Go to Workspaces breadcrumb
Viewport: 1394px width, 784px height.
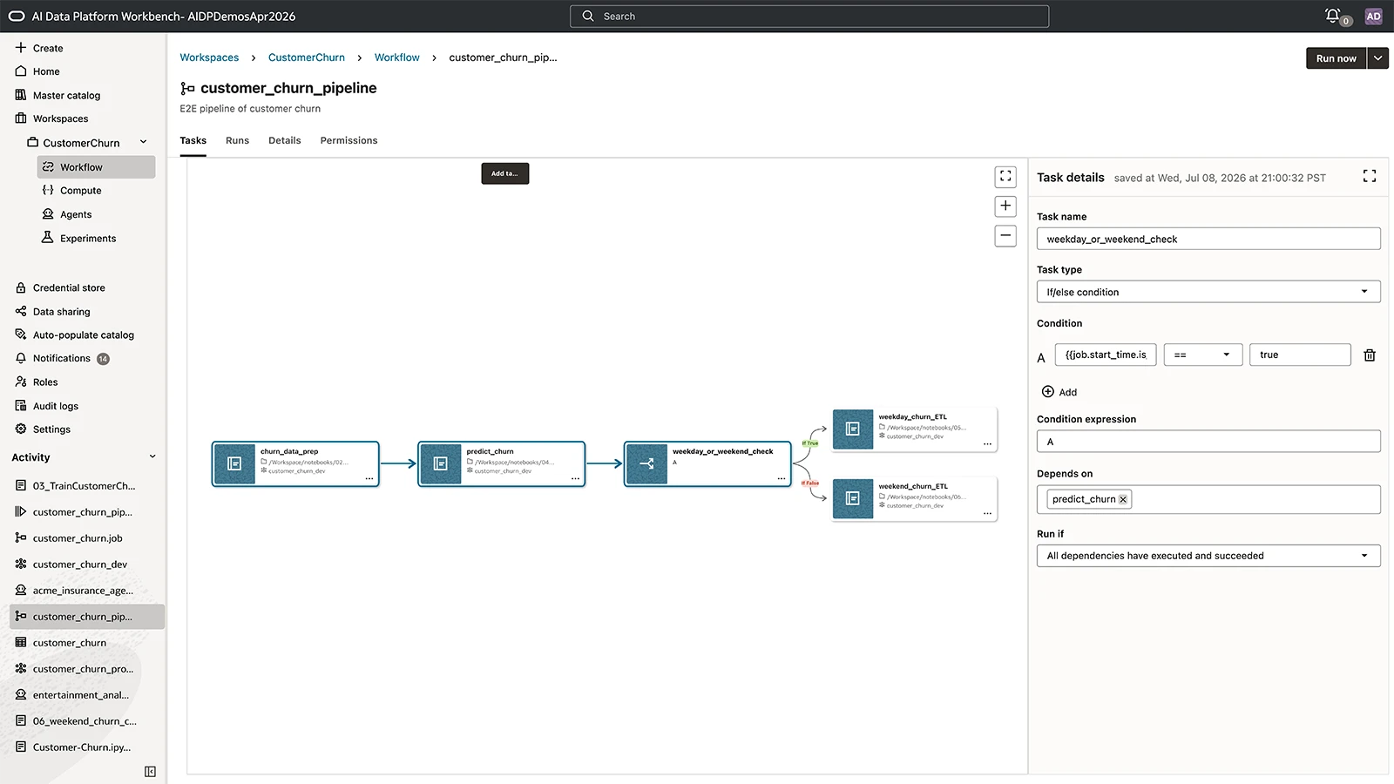pyautogui.click(x=209, y=57)
